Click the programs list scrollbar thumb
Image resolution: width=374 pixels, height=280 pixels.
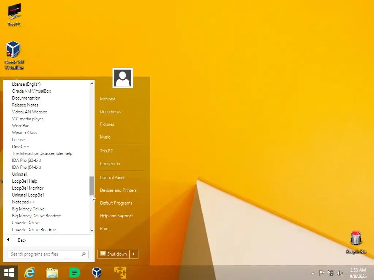click(x=92, y=186)
